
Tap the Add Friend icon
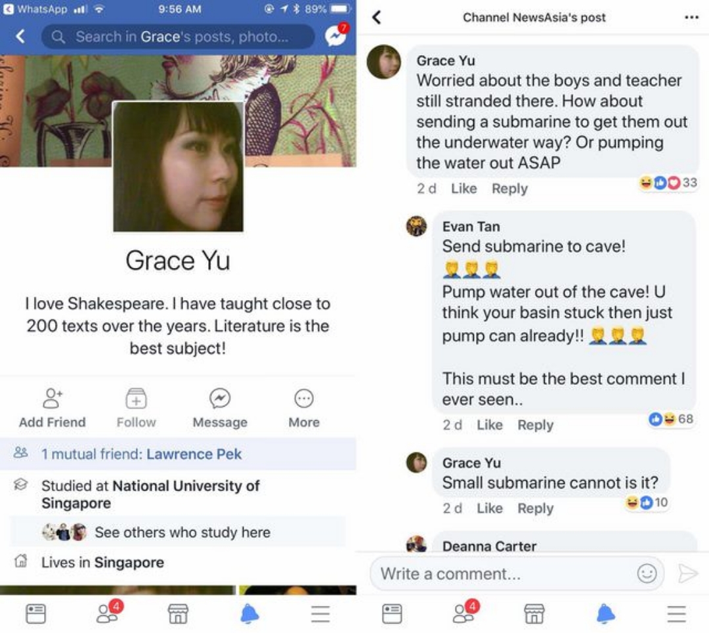tap(53, 399)
